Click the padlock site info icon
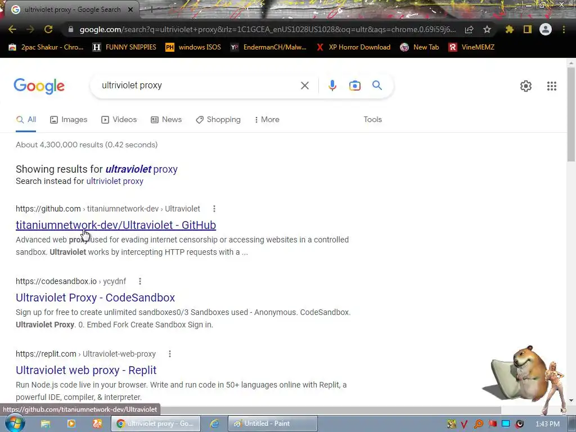The height and width of the screenshot is (432, 576). (x=71, y=29)
